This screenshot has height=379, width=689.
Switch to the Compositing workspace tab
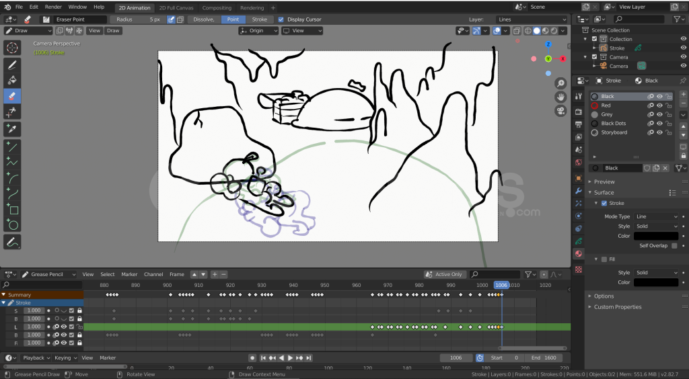click(x=217, y=8)
